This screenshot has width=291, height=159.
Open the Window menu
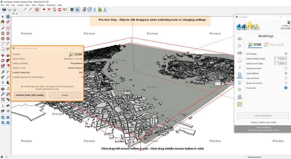[41, 5]
